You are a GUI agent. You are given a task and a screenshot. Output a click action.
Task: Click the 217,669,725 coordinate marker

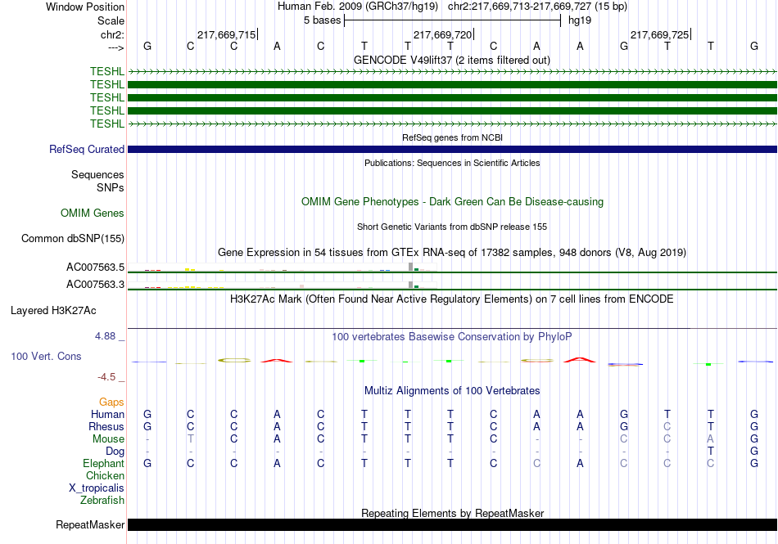659,34
